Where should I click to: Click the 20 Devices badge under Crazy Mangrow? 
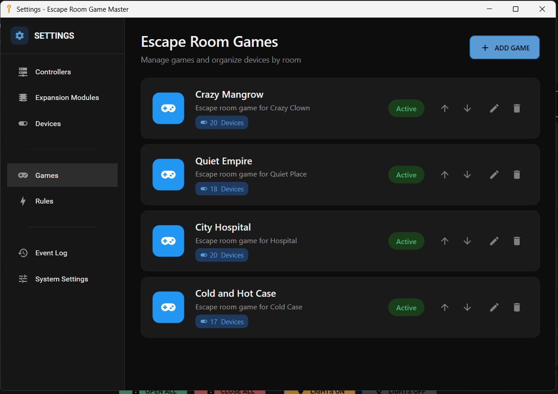click(222, 123)
